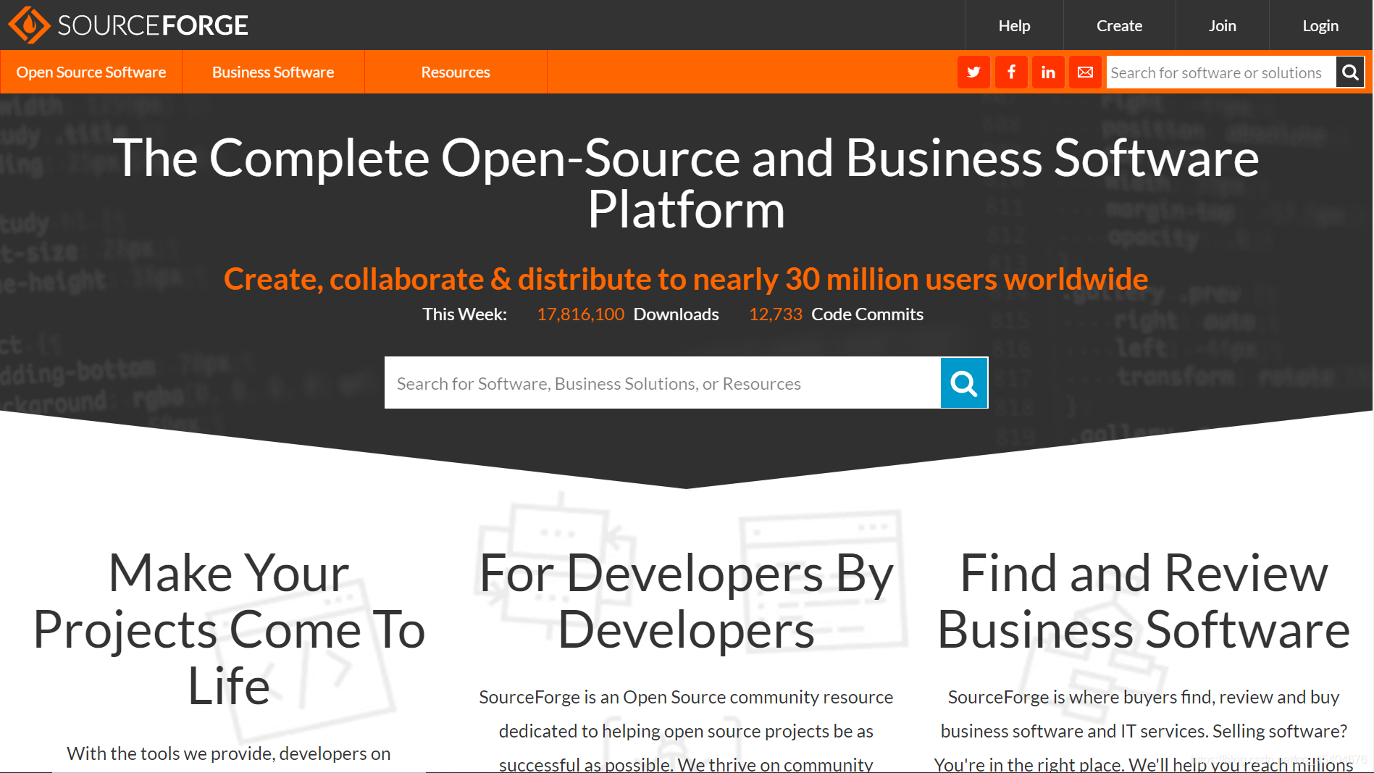Click the dark search magnifier in navbar
The width and height of the screenshot is (1374, 773).
click(1350, 72)
